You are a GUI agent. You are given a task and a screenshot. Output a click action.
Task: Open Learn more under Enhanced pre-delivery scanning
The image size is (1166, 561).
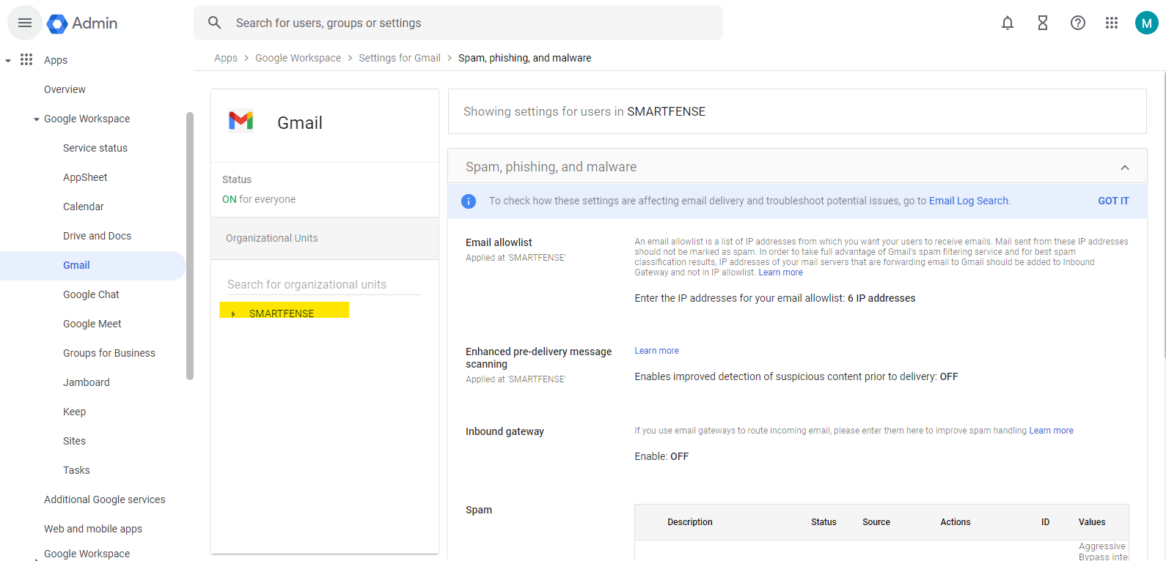[656, 351]
